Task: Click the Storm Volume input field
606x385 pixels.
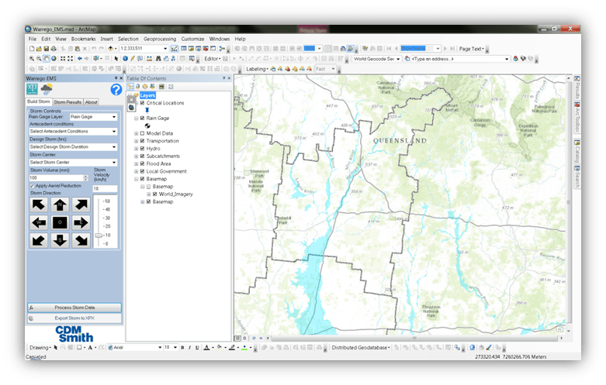Action: pyautogui.click(x=56, y=177)
